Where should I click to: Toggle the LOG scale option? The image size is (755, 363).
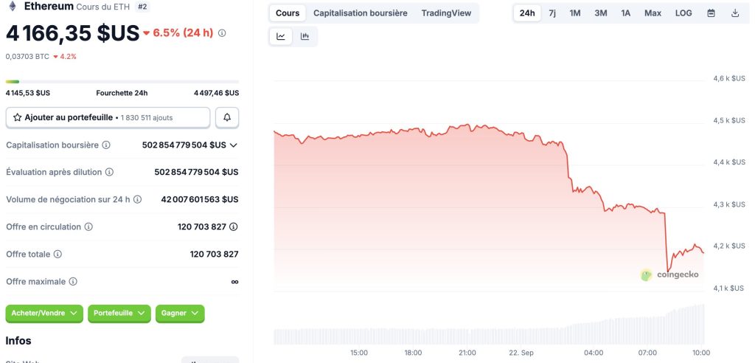683,13
